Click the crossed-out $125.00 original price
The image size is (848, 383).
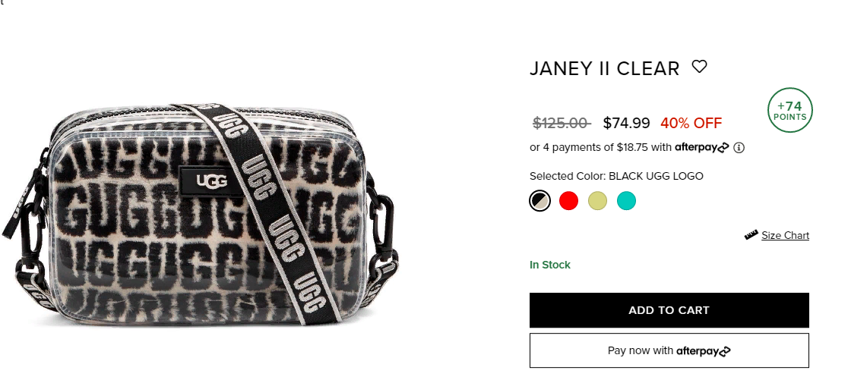tap(562, 123)
